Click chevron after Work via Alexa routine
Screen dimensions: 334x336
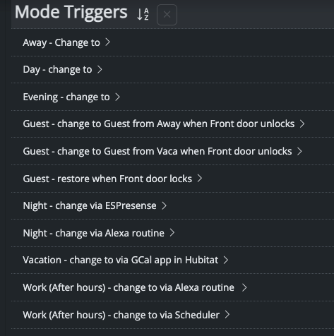244,287
